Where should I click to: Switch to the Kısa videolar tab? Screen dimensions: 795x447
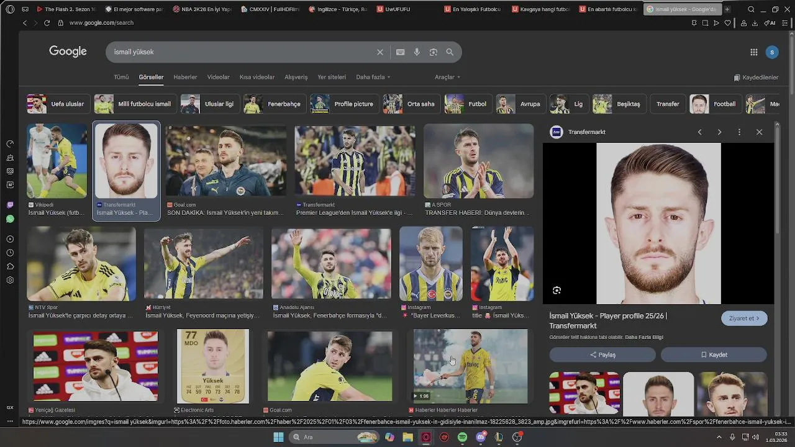tap(257, 77)
